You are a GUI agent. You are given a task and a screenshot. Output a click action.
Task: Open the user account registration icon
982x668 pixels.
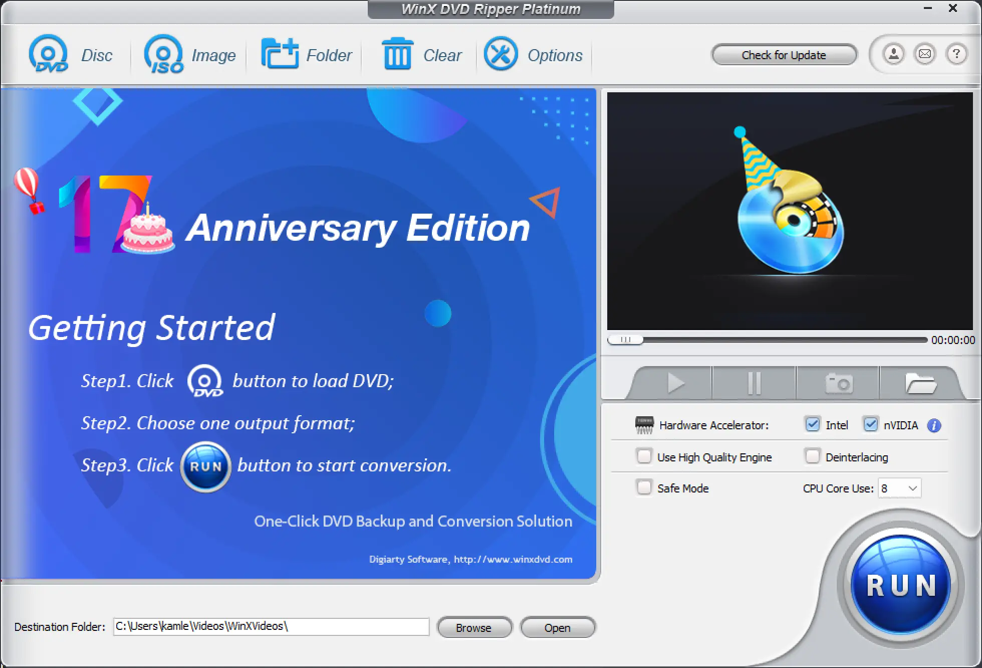point(893,54)
